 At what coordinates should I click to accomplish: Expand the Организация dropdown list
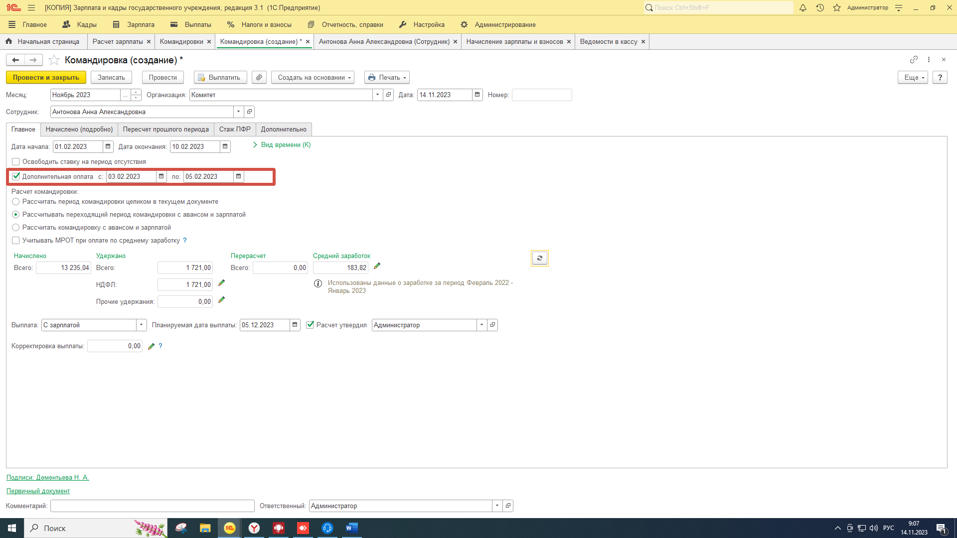[377, 95]
